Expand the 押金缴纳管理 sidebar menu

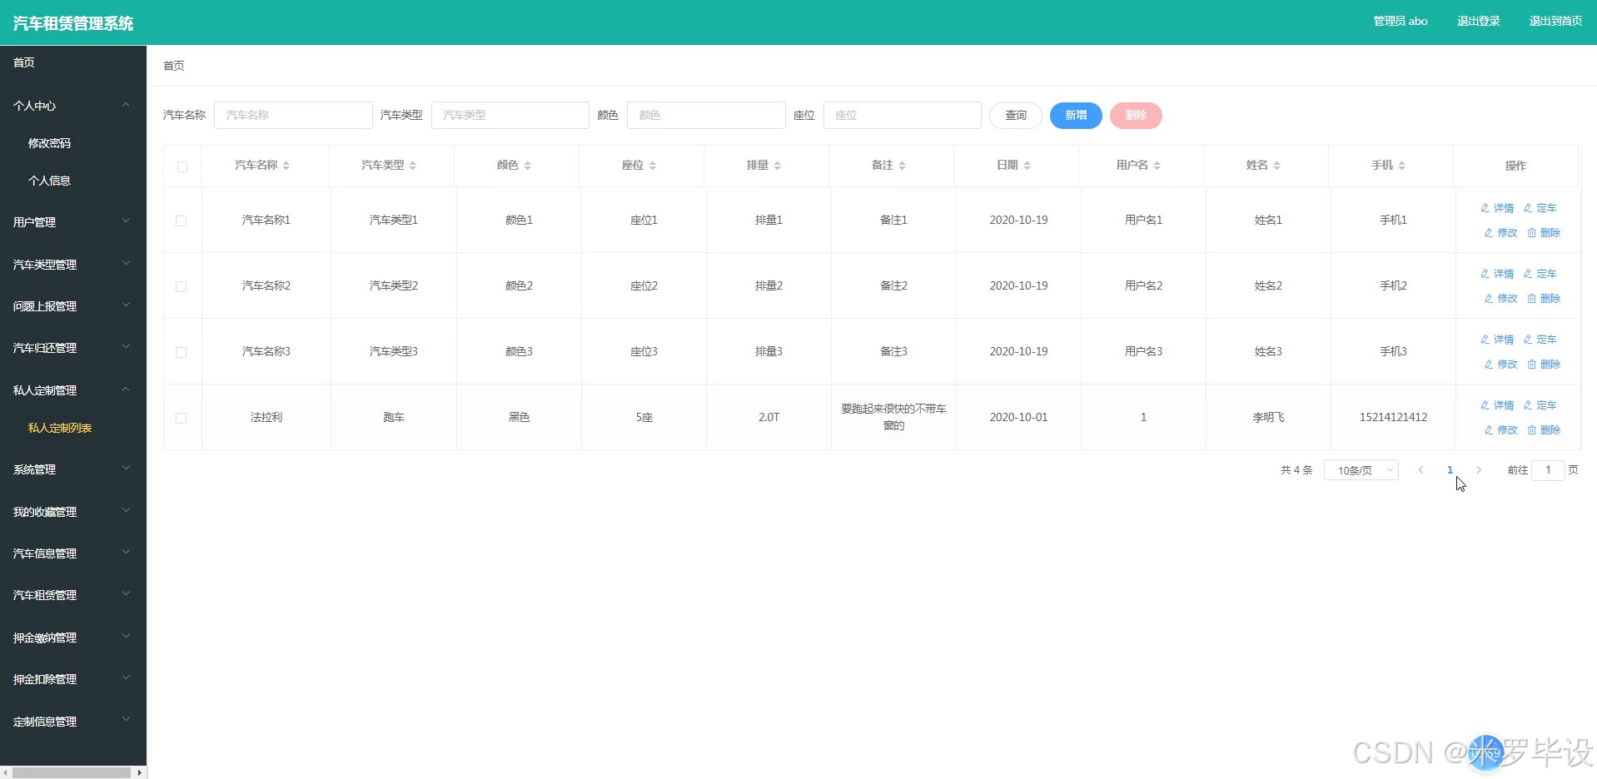73,638
